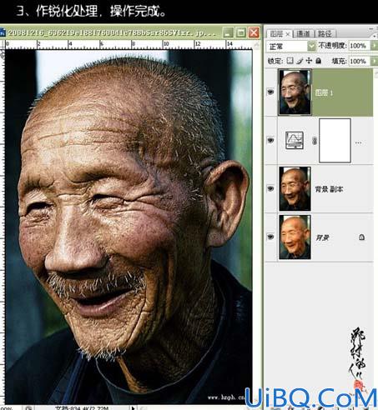This screenshot has width=378, height=410.
Task: Click the 填充 100% value field
Action: coord(359,61)
